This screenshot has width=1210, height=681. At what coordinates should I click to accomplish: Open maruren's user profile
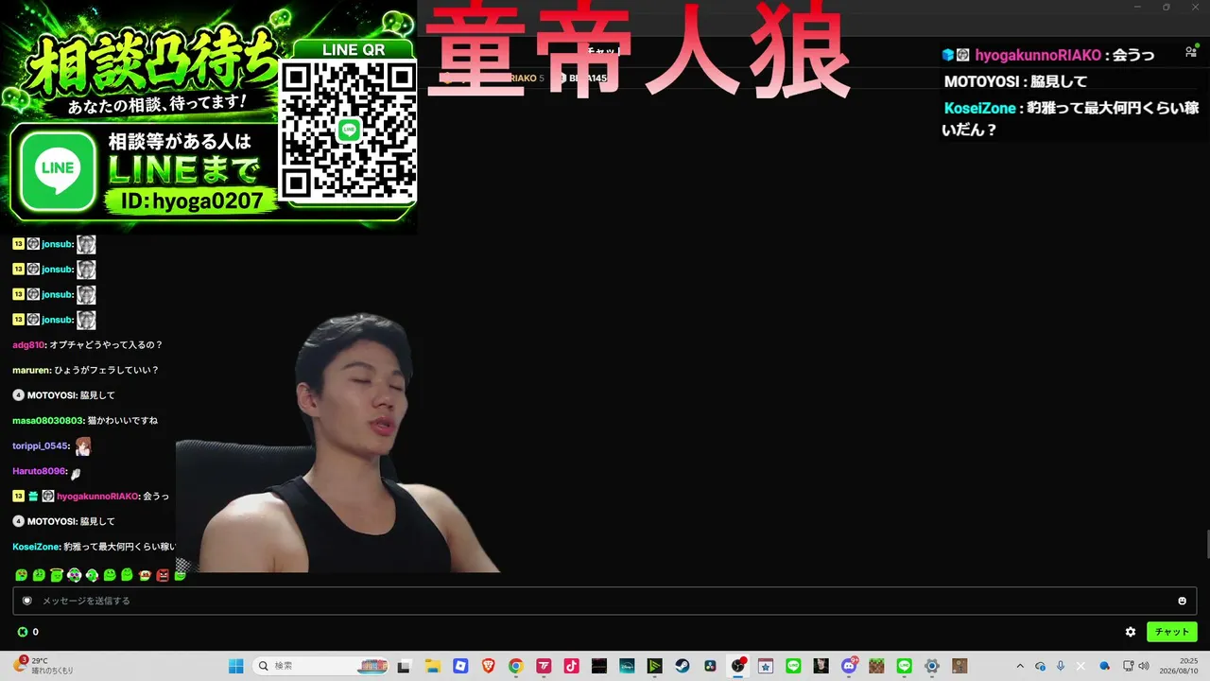tap(30, 370)
